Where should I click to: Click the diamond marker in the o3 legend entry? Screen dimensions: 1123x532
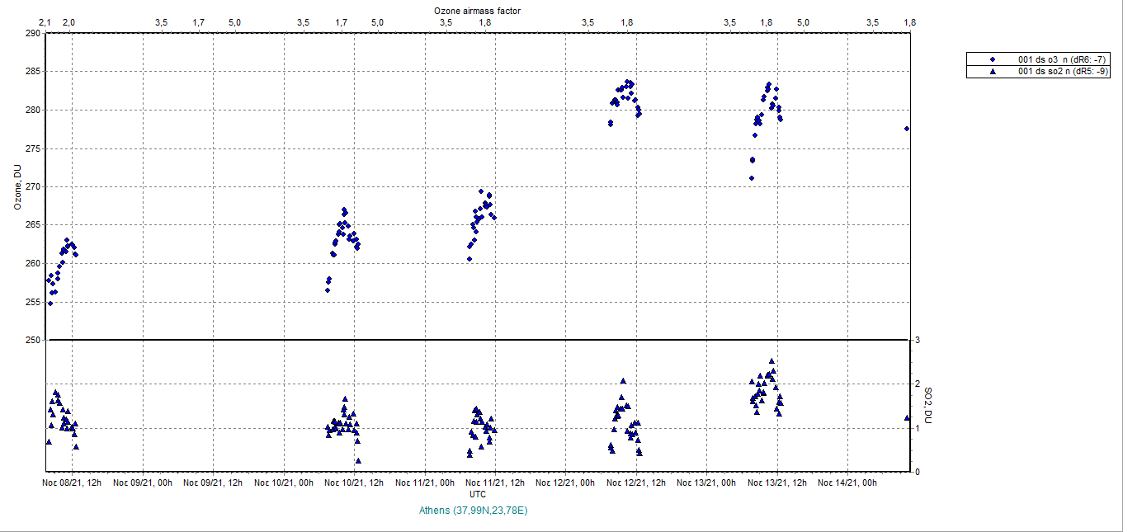tap(993, 59)
